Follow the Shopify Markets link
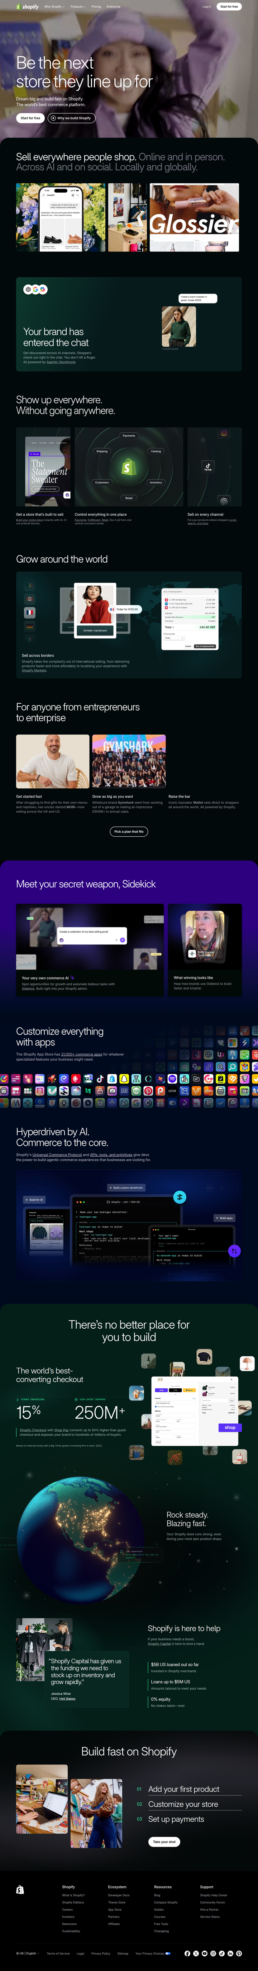Screen dimensions: 258x1971 34,670
